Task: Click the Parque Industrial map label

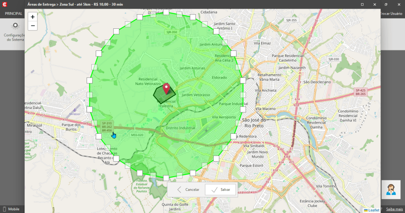Action: click(233, 104)
